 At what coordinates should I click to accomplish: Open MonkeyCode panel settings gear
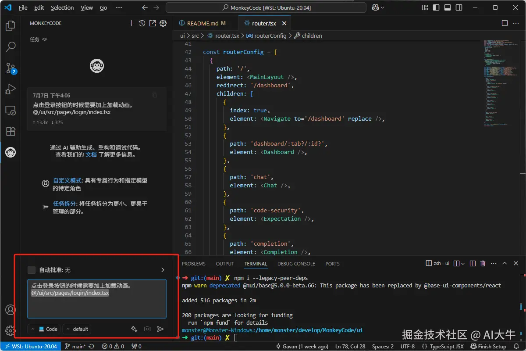pos(163,23)
